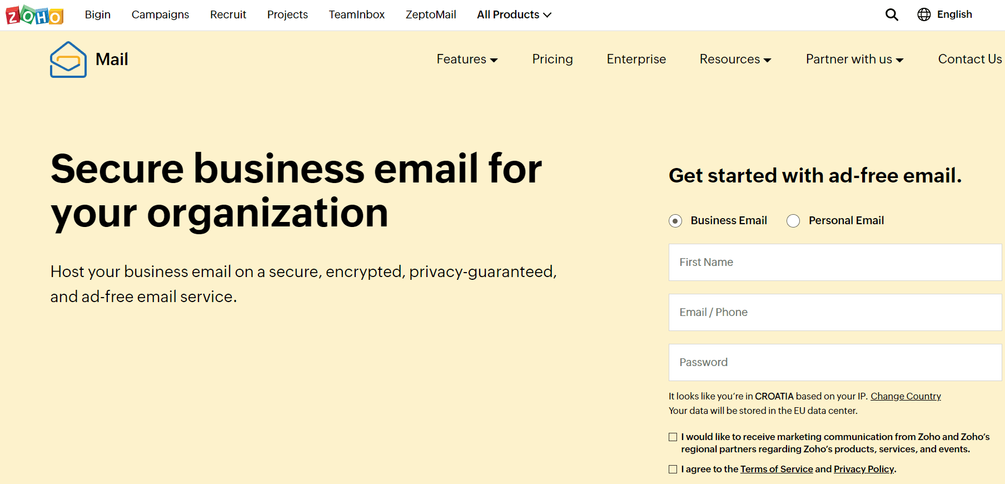Check the Terms of Service agreement box

point(672,469)
